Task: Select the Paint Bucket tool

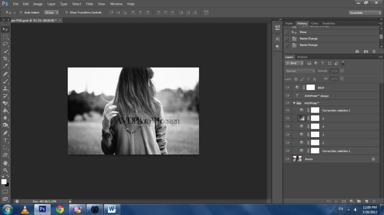Action: [5, 111]
